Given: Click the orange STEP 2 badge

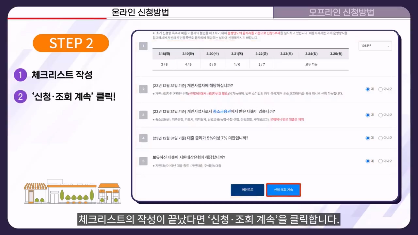Looking at the screenshot, I should tap(71, 43).
